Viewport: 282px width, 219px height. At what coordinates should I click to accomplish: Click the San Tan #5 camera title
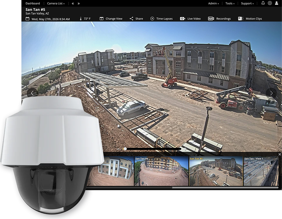(35, 9)
